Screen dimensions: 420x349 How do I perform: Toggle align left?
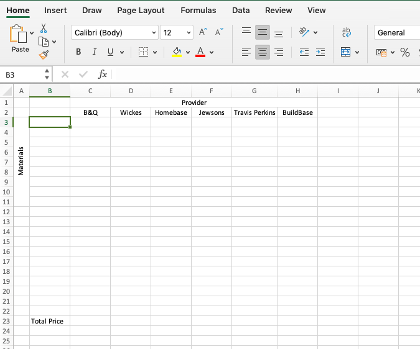coord(246,52)
